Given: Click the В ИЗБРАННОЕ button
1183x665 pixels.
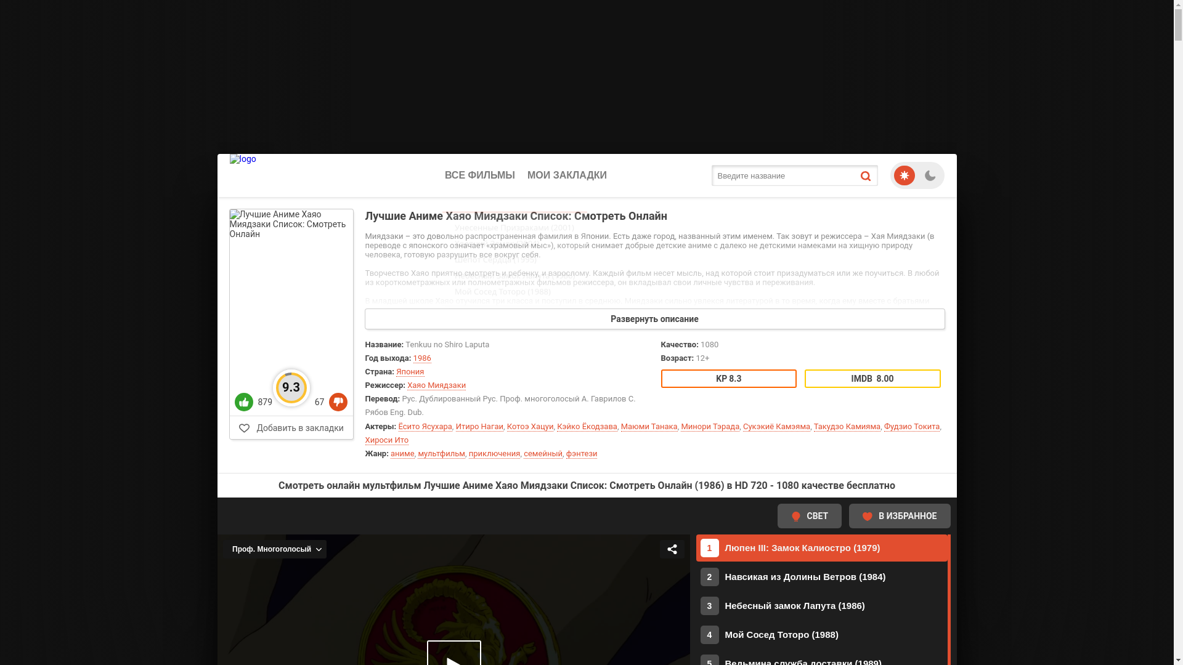Looking at the screenshot, I should pos(900,516).
